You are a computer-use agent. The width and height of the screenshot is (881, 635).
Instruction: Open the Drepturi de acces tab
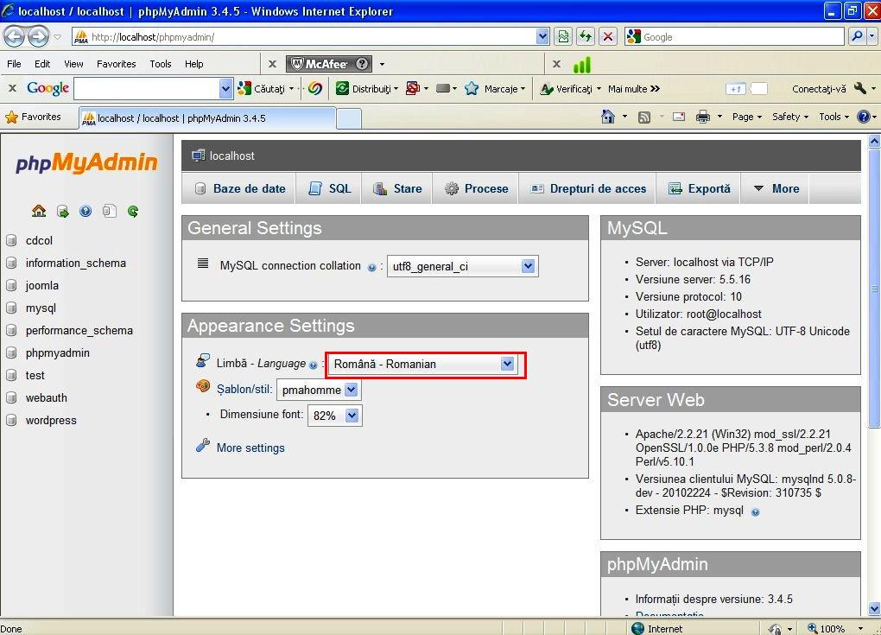(587, 189)
